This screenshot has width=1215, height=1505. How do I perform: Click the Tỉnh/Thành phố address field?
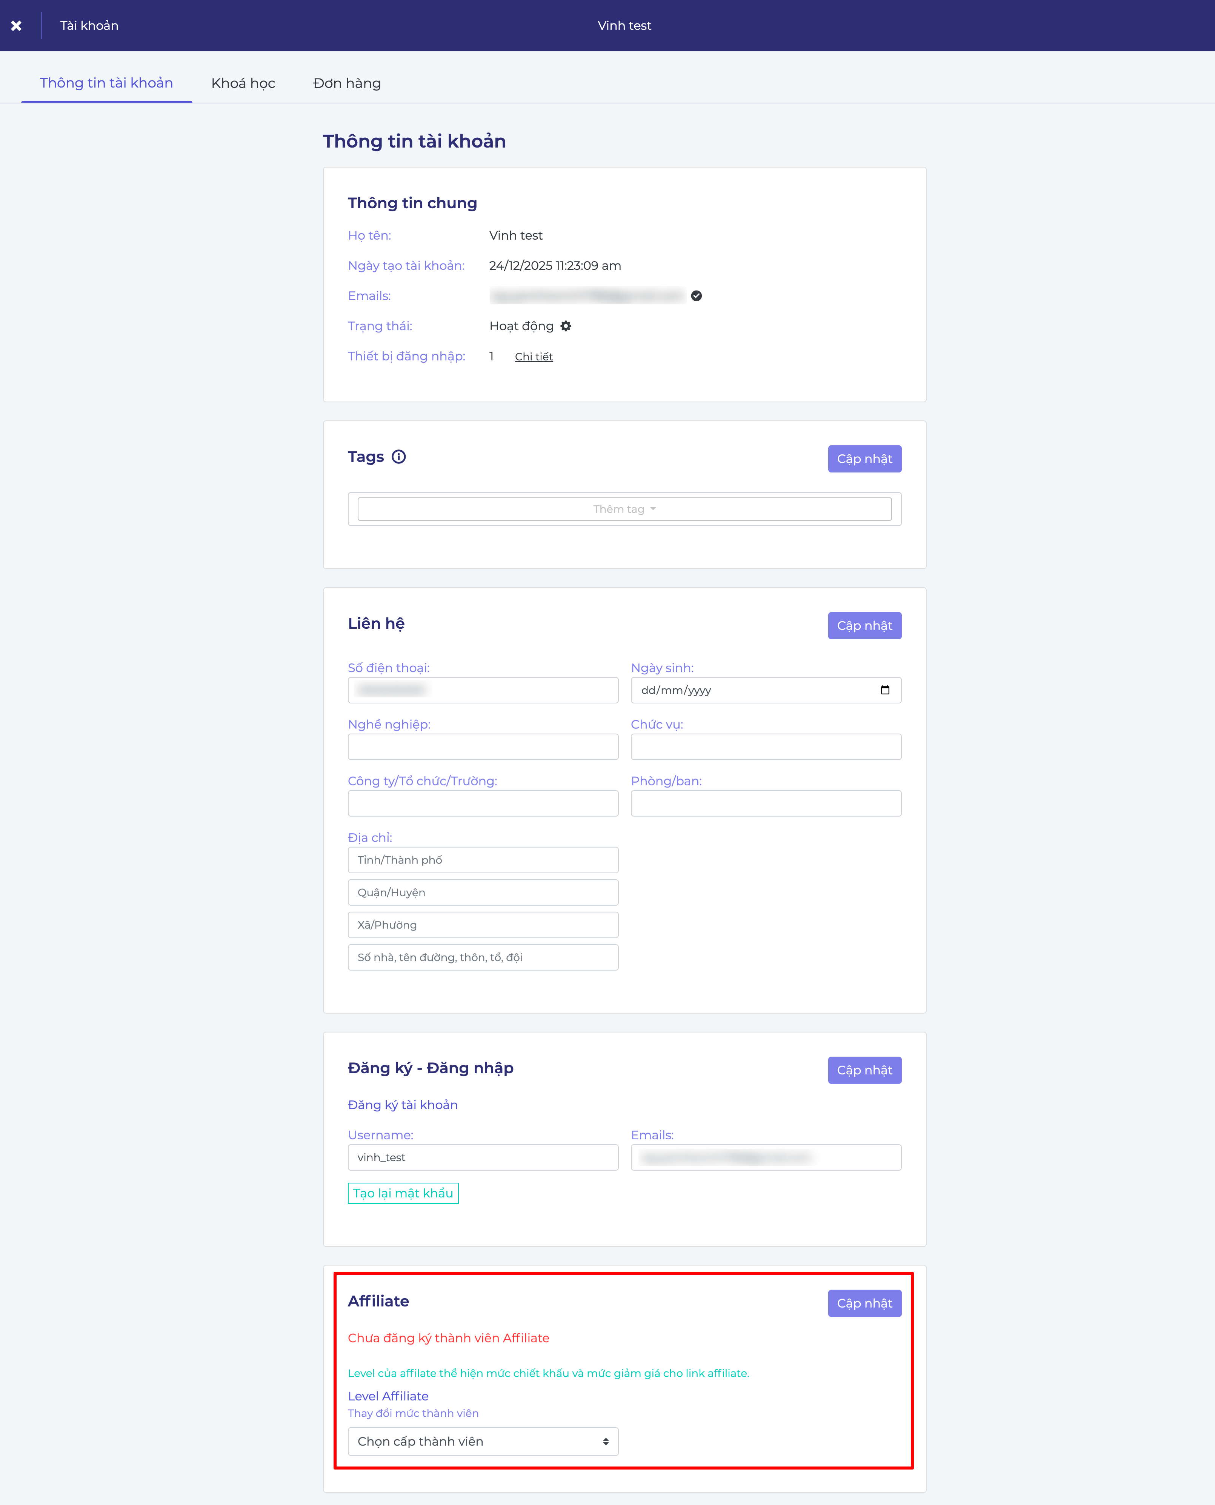pyautogui.click(x=483, y=860)
